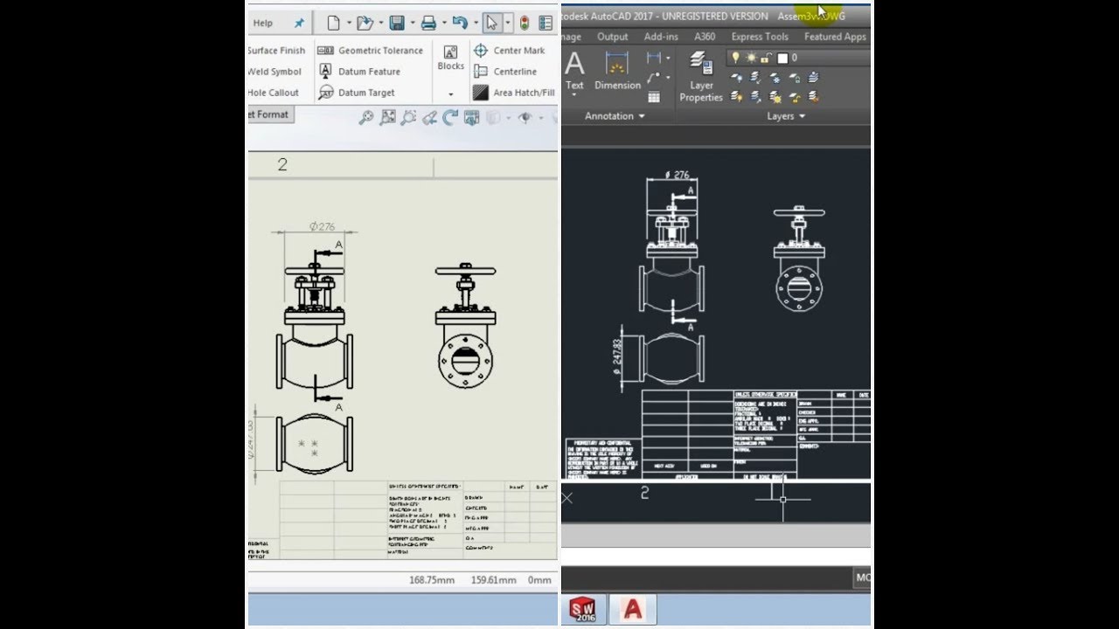Choose the Area Hatch/Fill tool

point(513,93)
